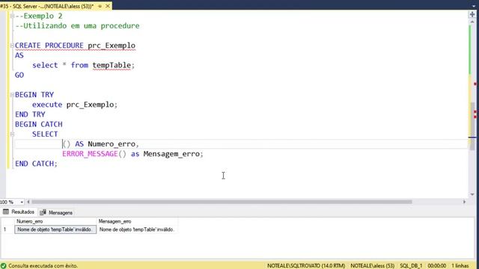Image resolution: width=479 pixels, height=269 pixels.
Task: Click the horizontal scrollbar right arrow
Action: coord(464,202)
